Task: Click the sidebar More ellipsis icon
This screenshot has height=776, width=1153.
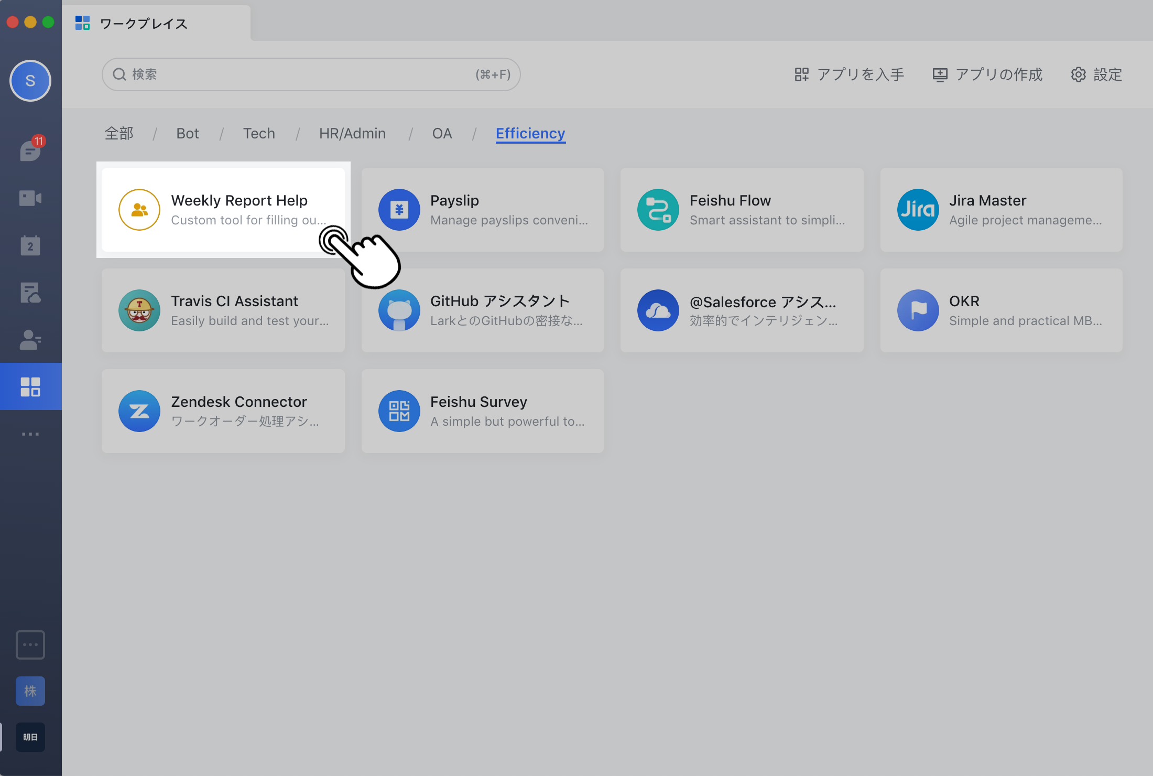Action: coord(30,434)
